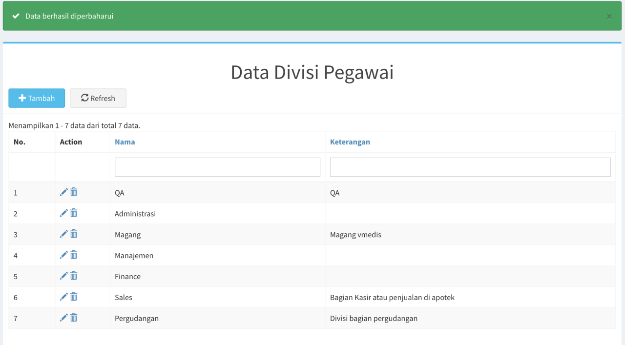Sort table by Nama column

pos(125,142)
